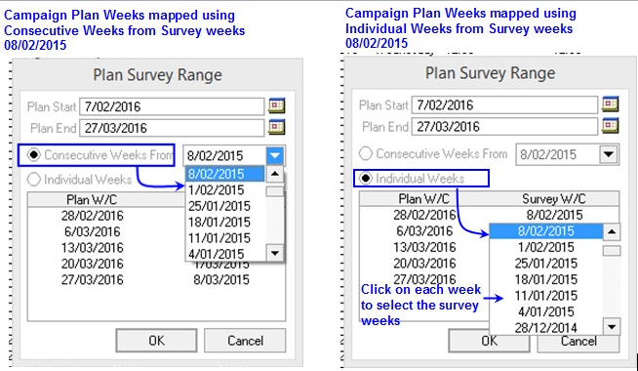Click Cancel in right Plan Survey Range dialog
The width and height of the screenshot is (638, 371).
(578, 343)
